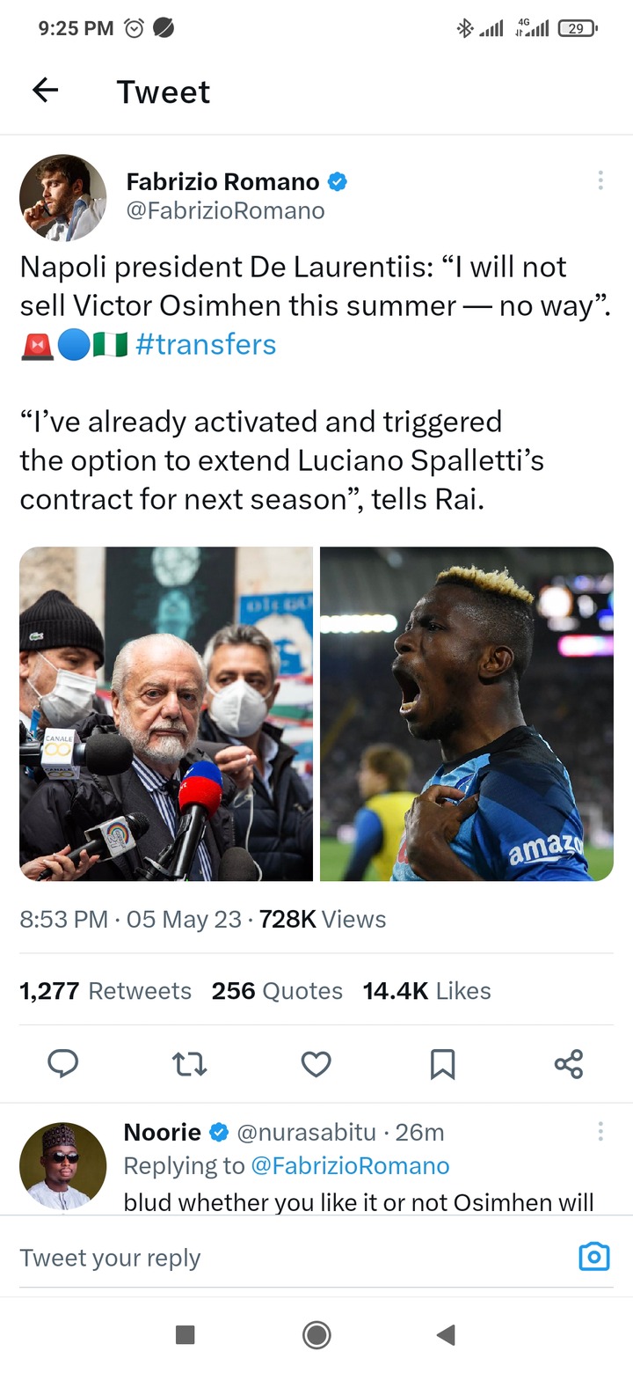Focus the Tweet your reply field
The height and width of the screenshot is (1373, 633).
[290, 1258]
